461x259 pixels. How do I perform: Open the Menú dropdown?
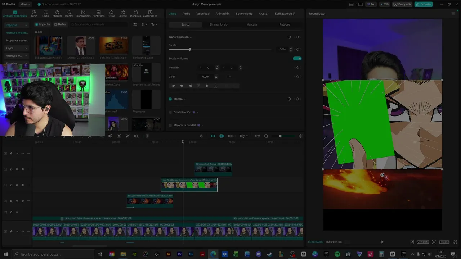[x=24, y=4]
